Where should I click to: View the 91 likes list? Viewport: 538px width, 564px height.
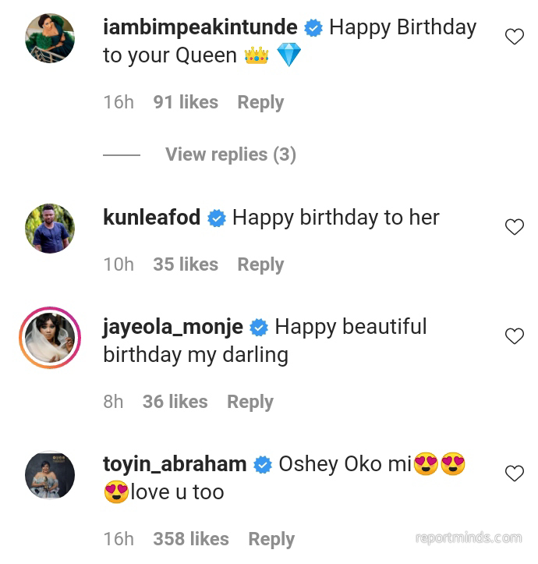pos(186,102)
